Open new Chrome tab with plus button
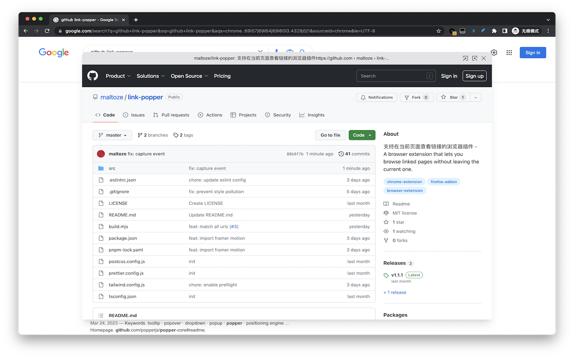 [136, 20]
